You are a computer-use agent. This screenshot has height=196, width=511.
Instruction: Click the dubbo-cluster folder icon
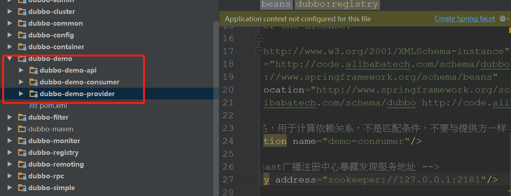tap(22, 12)
